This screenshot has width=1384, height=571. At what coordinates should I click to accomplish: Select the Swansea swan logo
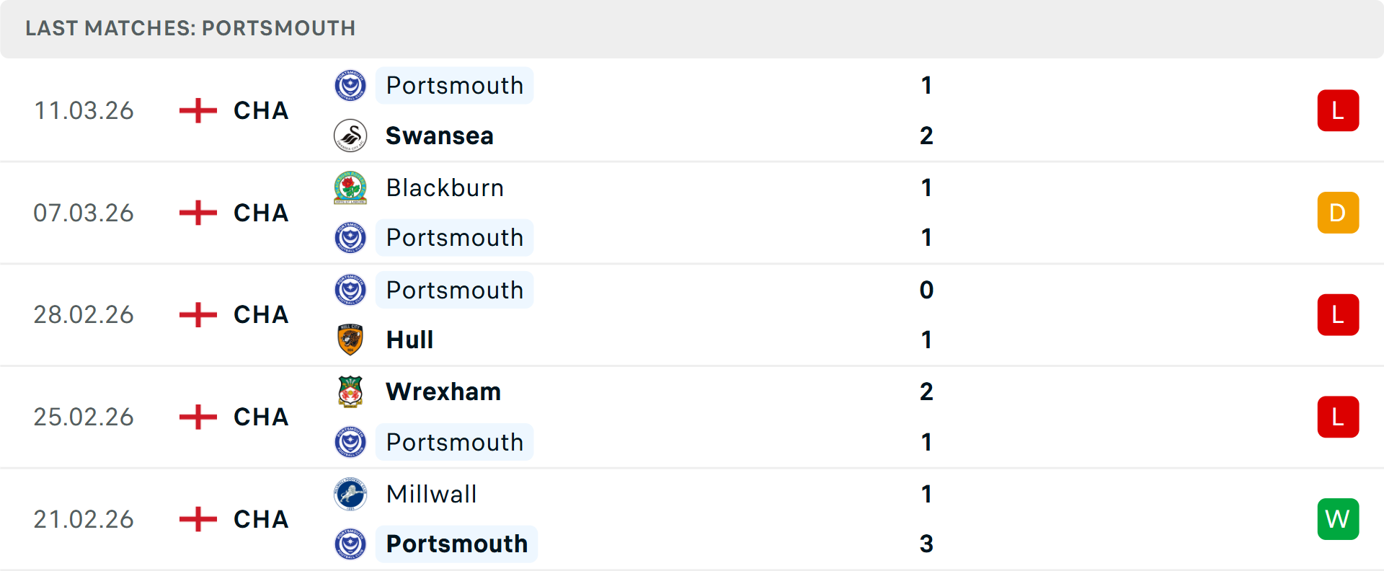(x=351, y=136)
